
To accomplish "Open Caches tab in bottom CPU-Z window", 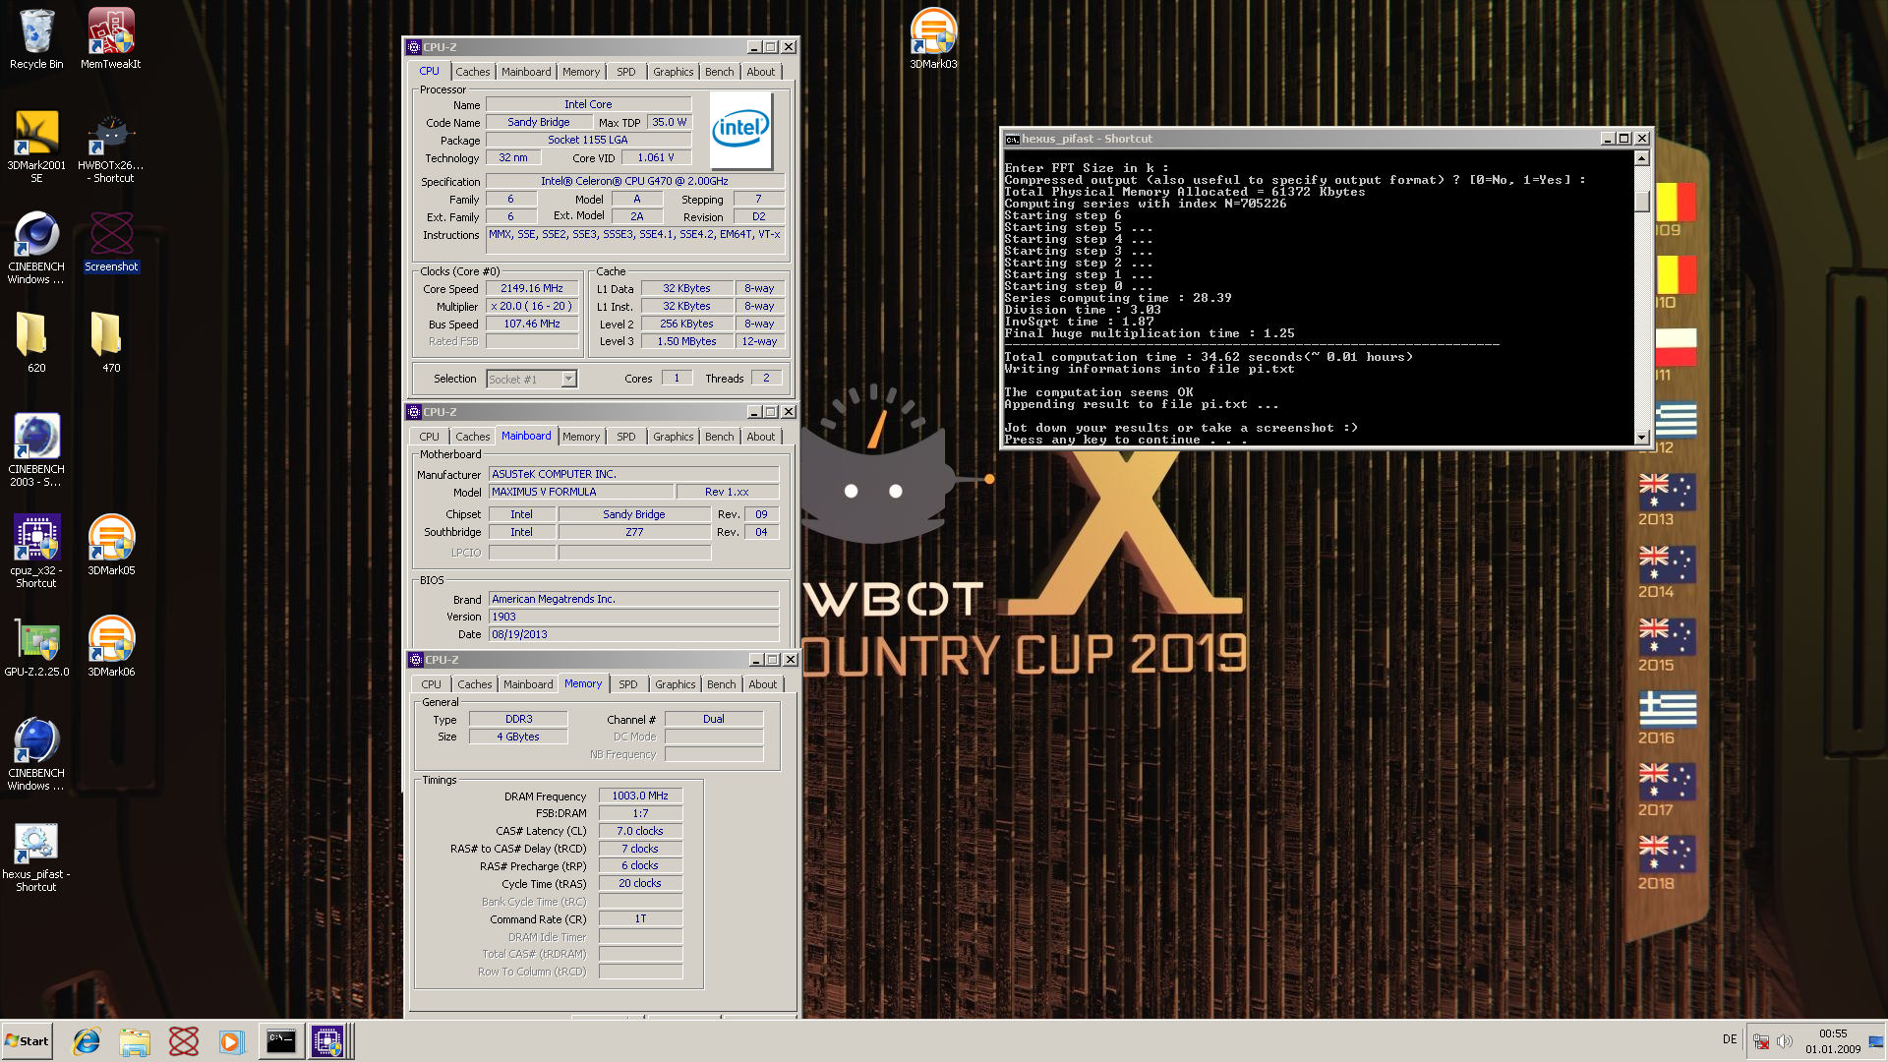I will click(x=474, y=684).
